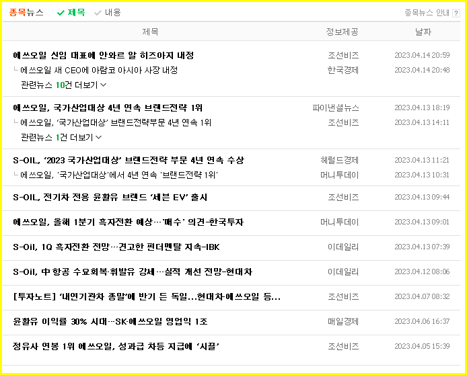The height and width of the screenshot is (375, 467).
Task: Click the date 2023.04.14 20:48
Action: click(x=422, y=70)
